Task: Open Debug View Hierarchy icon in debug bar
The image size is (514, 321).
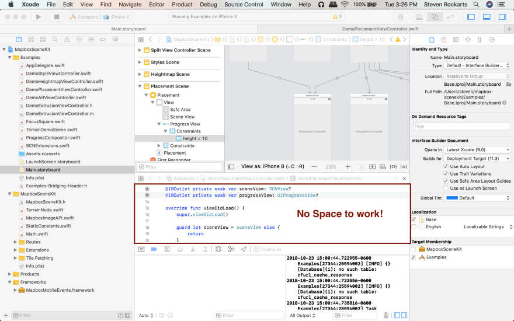Action: pos(218,249)
